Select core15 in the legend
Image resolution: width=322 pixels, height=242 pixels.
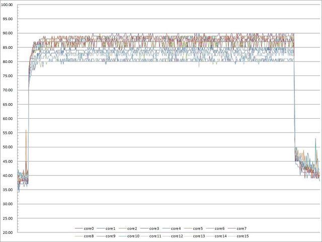[x=243, y=235]
